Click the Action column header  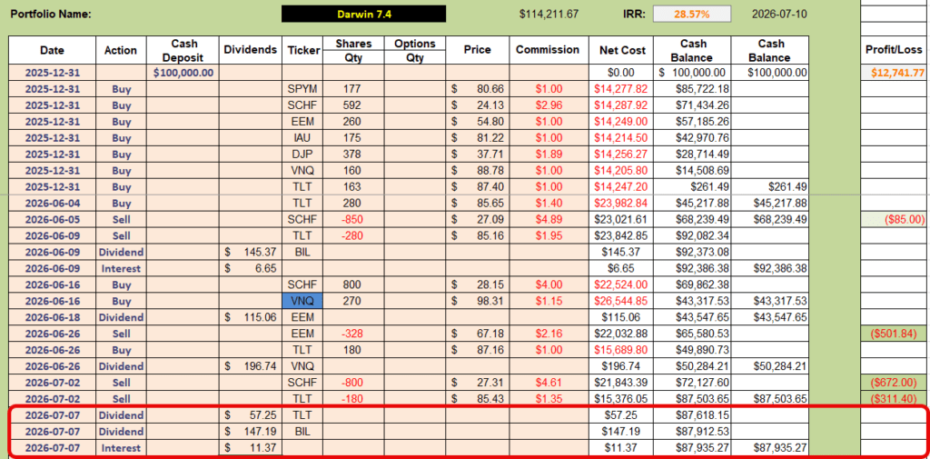(121, 50)
